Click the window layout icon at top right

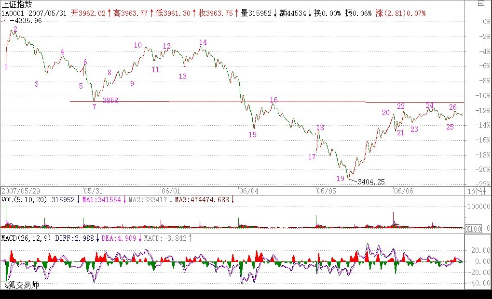481,3
